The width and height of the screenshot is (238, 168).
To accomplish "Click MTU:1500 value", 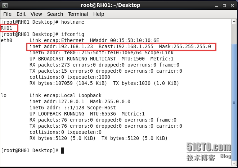I will (133, 59).
